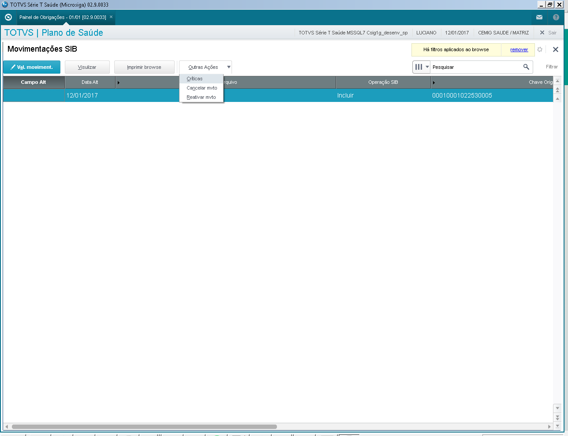Close the Painel de Obrigações tab
The image size is (568, 436).
click(x=111, y=17)
